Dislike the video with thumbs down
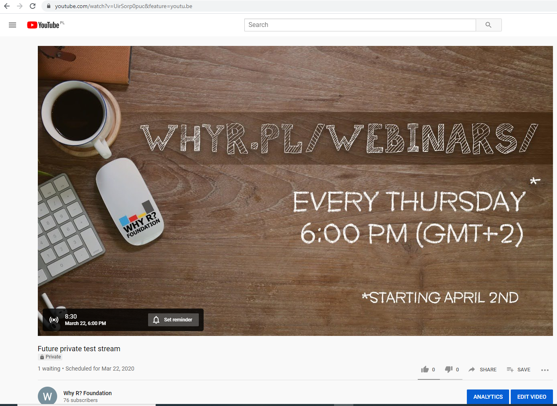The height and width of the screenshot is (406, 557). [x=449, y=369]
